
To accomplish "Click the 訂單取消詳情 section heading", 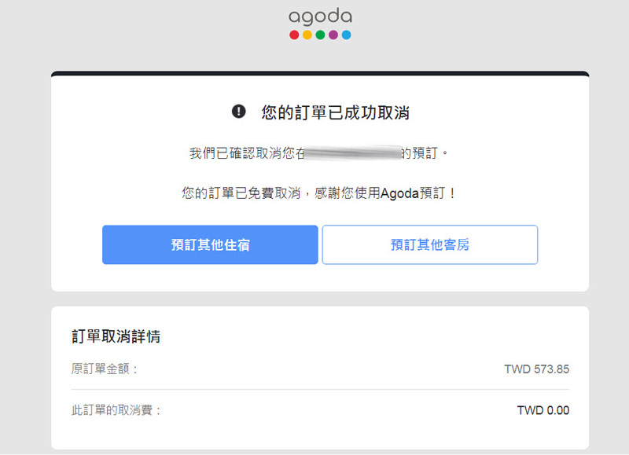I will 116,336.
